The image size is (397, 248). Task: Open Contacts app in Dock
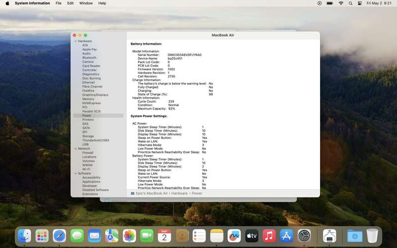click(x=182, y=236)
